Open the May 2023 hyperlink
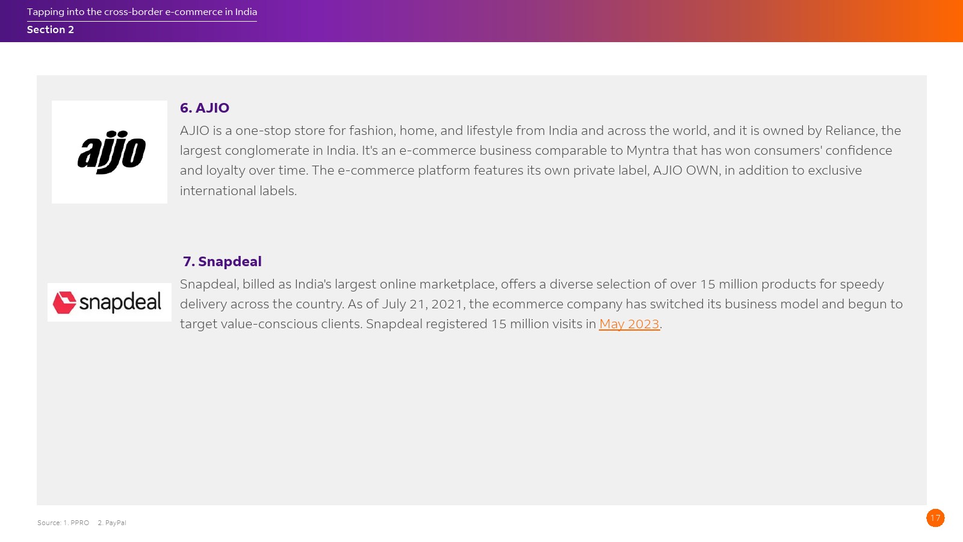This screenshot has width=963, height=542. (629, 324)
